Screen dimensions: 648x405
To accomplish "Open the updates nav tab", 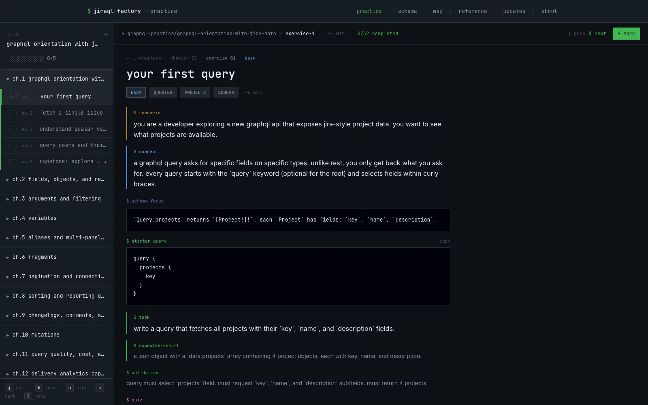I will click(514, 11).
